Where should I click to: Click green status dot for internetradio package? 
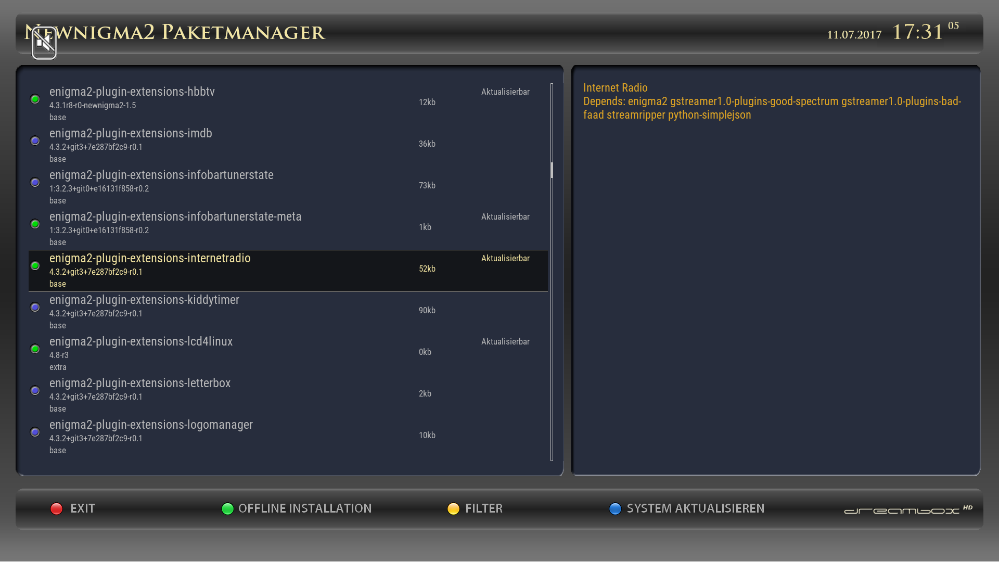coord(35,265)
